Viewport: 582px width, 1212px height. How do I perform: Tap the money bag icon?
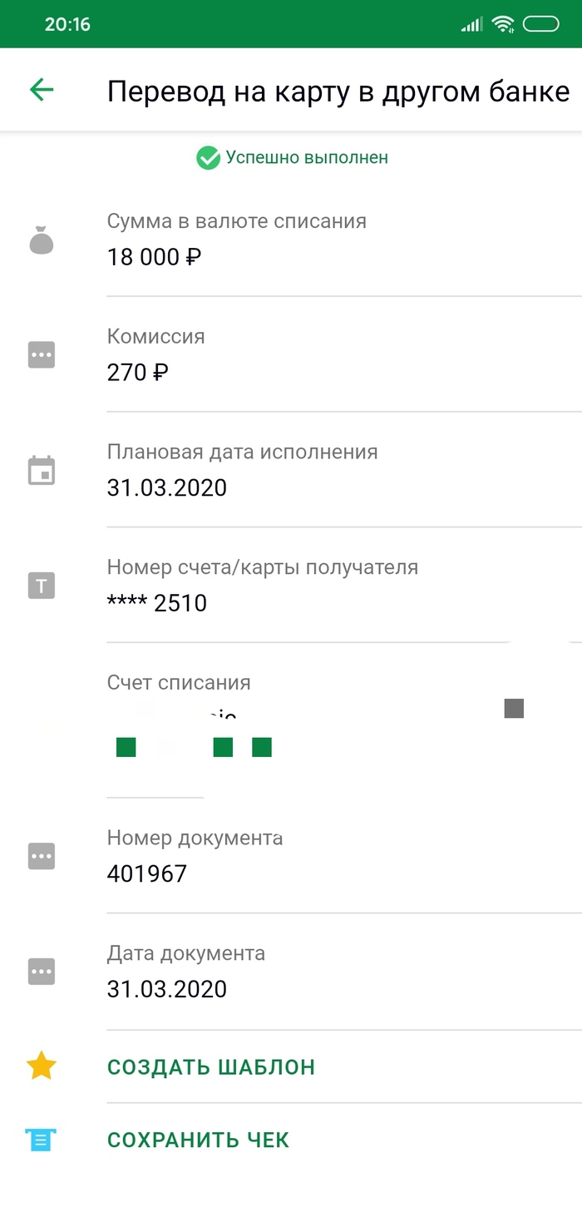click(42, 241)
